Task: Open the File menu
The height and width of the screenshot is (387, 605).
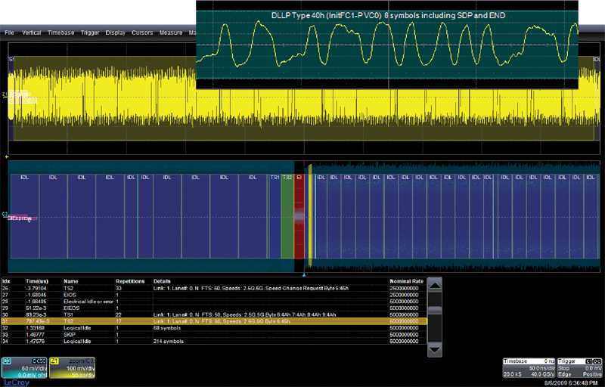Action: [x=9, y=33]
